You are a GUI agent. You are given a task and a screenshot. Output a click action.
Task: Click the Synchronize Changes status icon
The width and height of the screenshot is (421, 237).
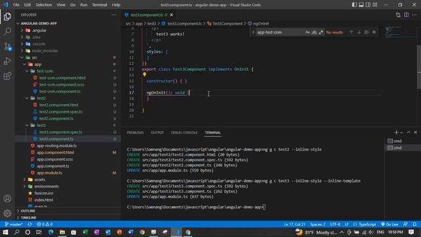tap(30, 224)
